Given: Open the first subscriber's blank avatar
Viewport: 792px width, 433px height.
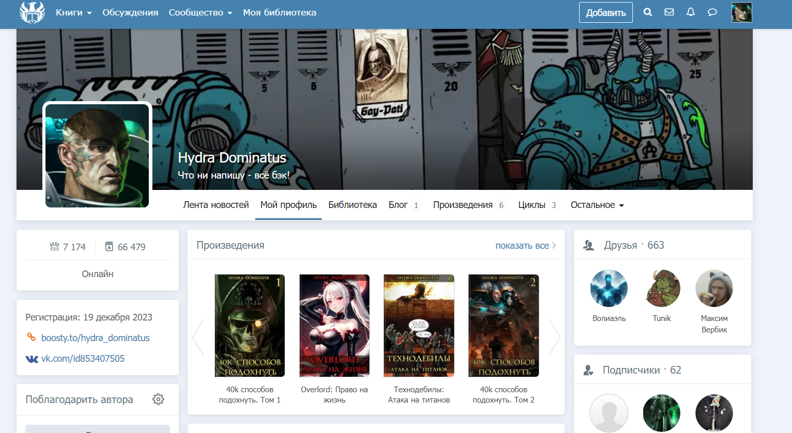Looking at the screenshot, I should 609,413.
